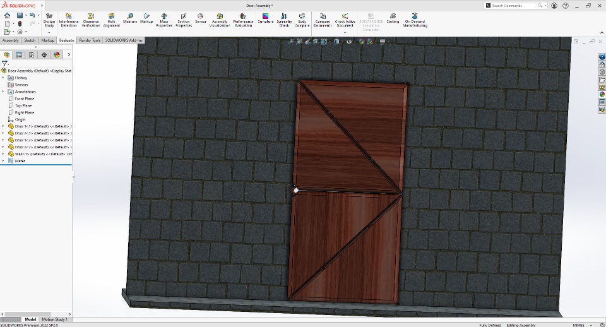Expand the History folder
This screenshot has width=606, height=327.
click(x=3, y=78)
